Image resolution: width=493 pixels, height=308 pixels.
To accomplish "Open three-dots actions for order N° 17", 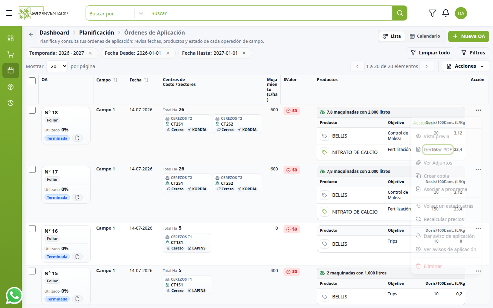I will (478, 169).
